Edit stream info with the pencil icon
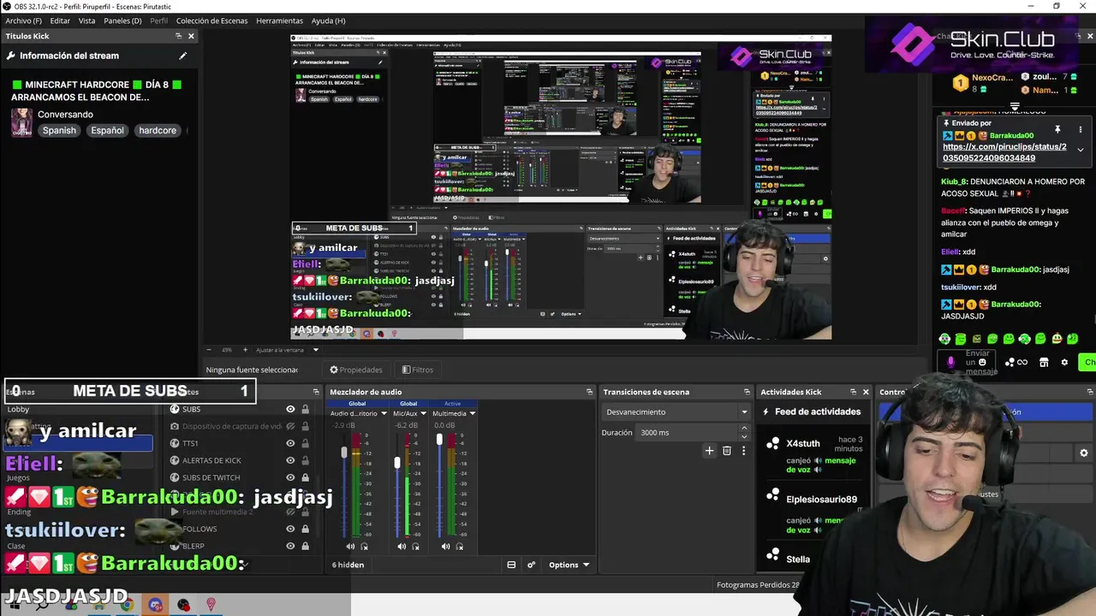 pos(182,56)
